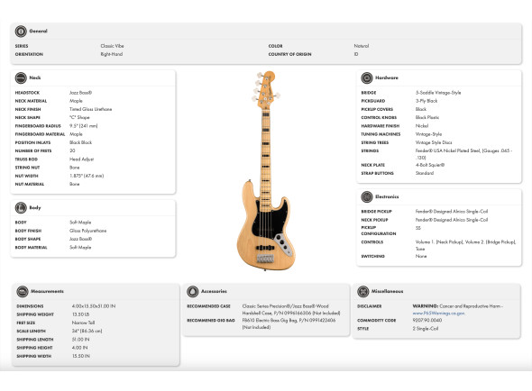Select the Hardware section heading
532x391 pixels.
387,77
